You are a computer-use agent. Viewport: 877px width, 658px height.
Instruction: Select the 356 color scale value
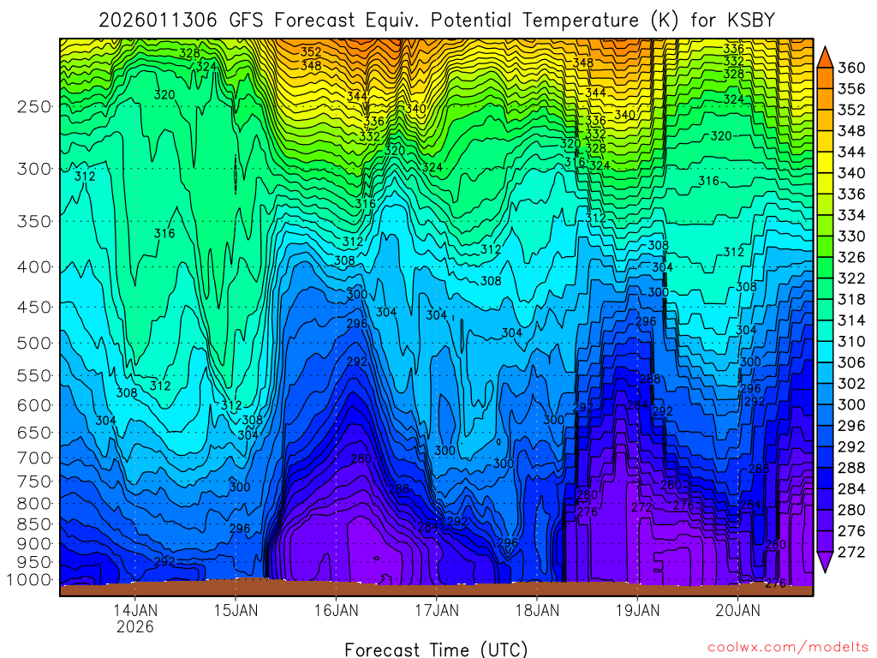(x=850, y=89)
